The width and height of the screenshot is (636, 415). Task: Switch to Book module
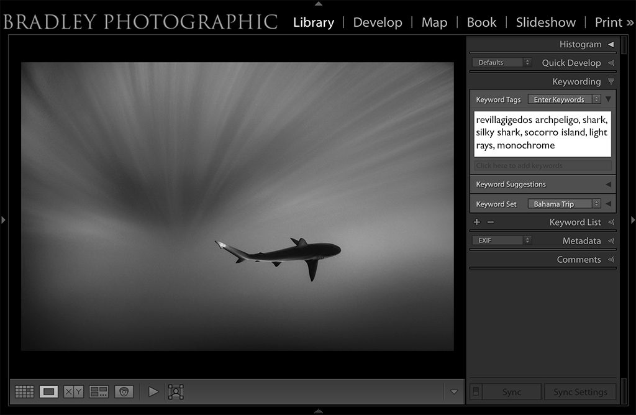[481, 22]
